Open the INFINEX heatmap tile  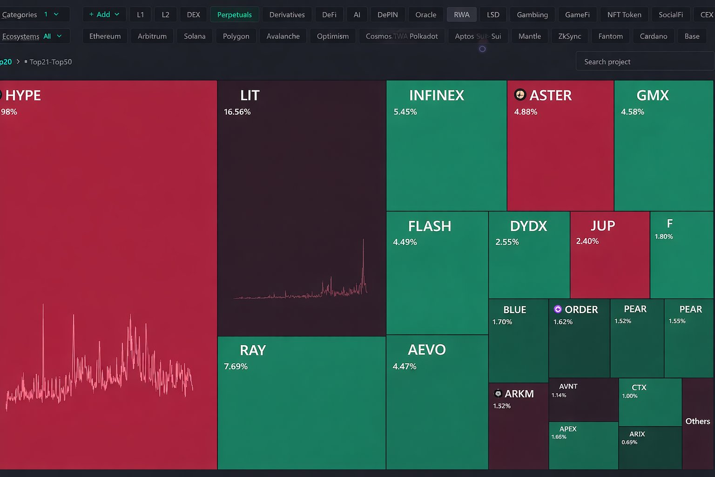pyautogui.click(x=446, y=146)
